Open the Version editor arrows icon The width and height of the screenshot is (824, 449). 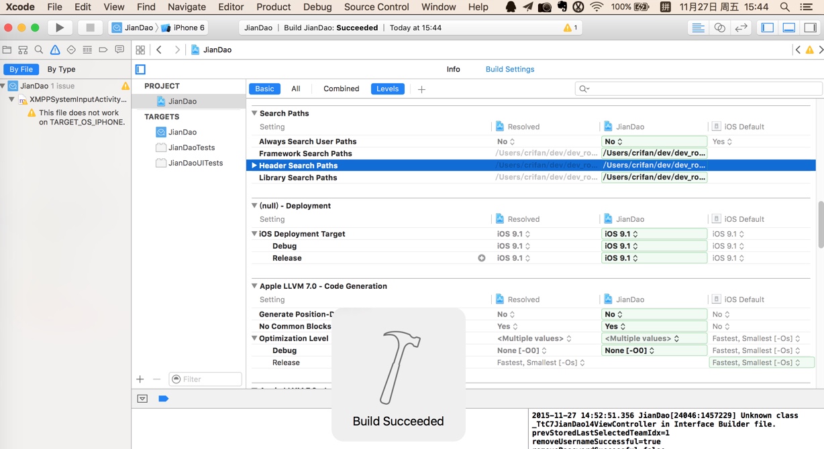coord(740,27)
